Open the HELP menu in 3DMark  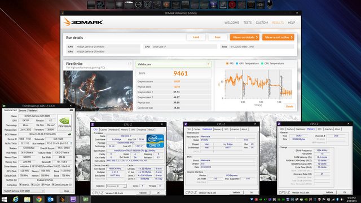(291, 23)
